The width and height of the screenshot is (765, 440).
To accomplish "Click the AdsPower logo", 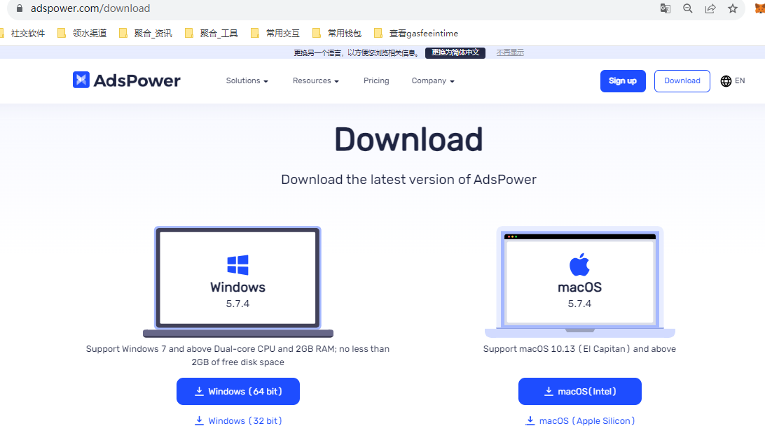I will [126, 80].
